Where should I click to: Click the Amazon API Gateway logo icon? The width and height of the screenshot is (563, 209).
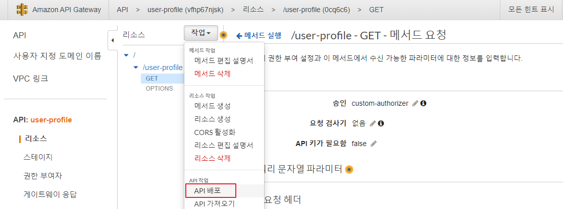pyautogui.click(x=22, y=10)
